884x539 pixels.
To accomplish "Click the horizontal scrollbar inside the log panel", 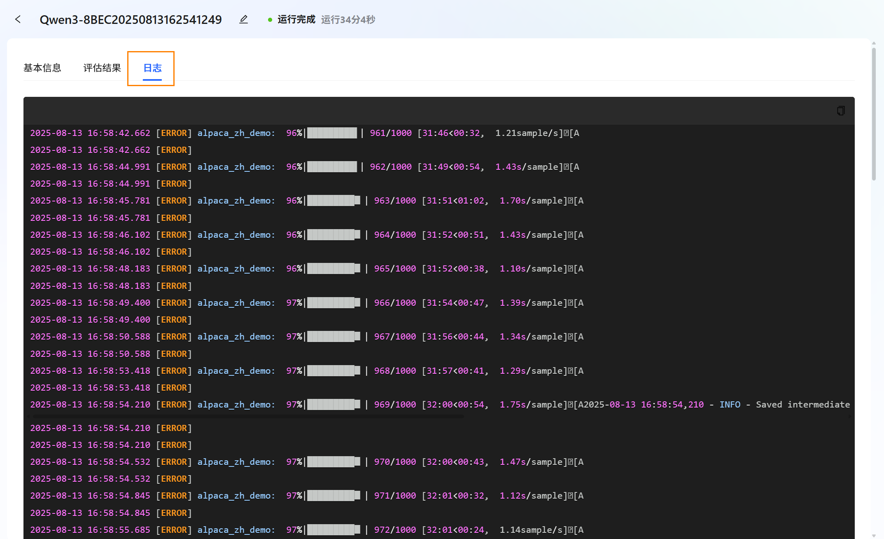I will coord(247,417).
